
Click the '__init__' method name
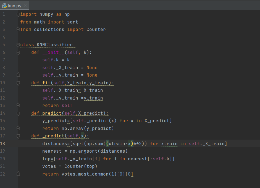point(53,53)
